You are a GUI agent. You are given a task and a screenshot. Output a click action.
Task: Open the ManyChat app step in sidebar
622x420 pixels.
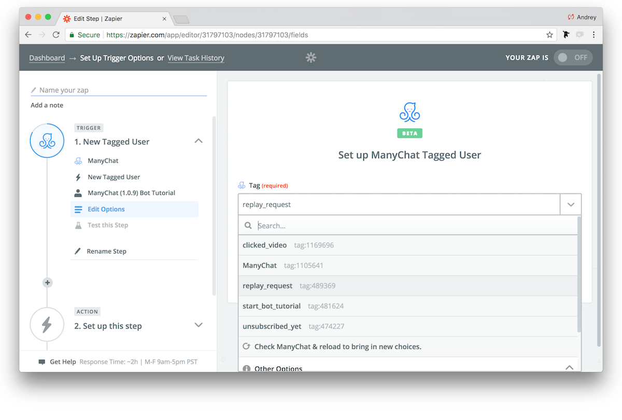(x=103, y=161)
